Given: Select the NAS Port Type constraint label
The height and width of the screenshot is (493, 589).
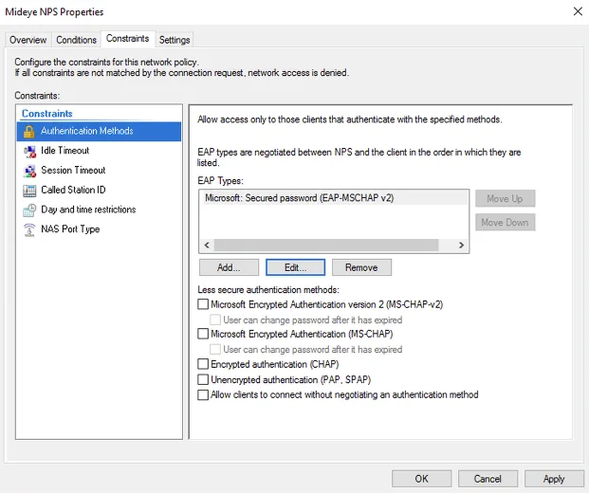Looking at the screenshot, I should 70,229.
